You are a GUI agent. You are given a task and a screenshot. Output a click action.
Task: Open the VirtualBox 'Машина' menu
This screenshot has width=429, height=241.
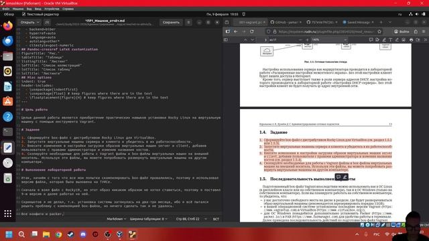tap(18, 9)
